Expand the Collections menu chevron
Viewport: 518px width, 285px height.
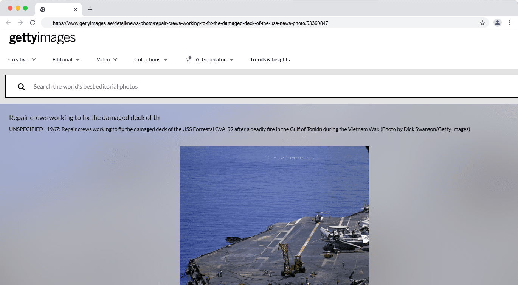[166, 59]
